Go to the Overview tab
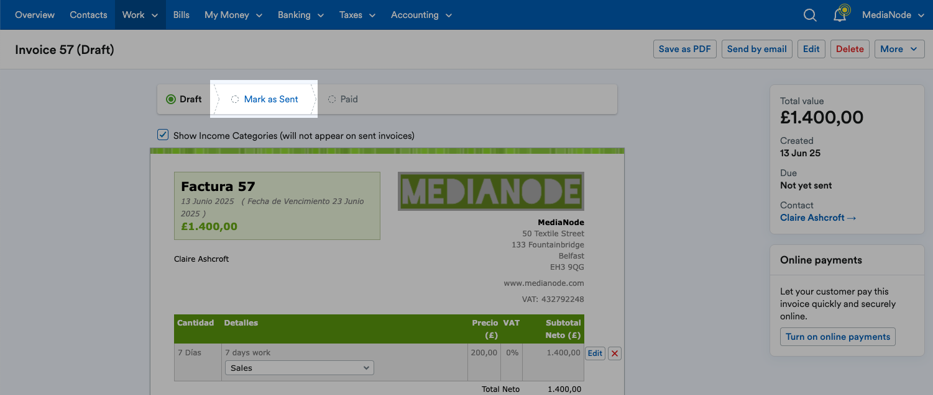This screenshot has height=395, width=933. (x=35, y=15)
